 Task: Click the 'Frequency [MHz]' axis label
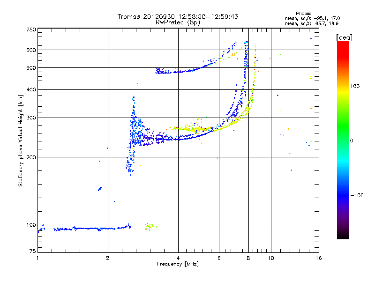(x=178, y=264)
